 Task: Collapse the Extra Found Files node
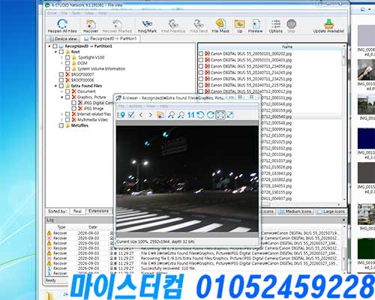tap(55, 85)
